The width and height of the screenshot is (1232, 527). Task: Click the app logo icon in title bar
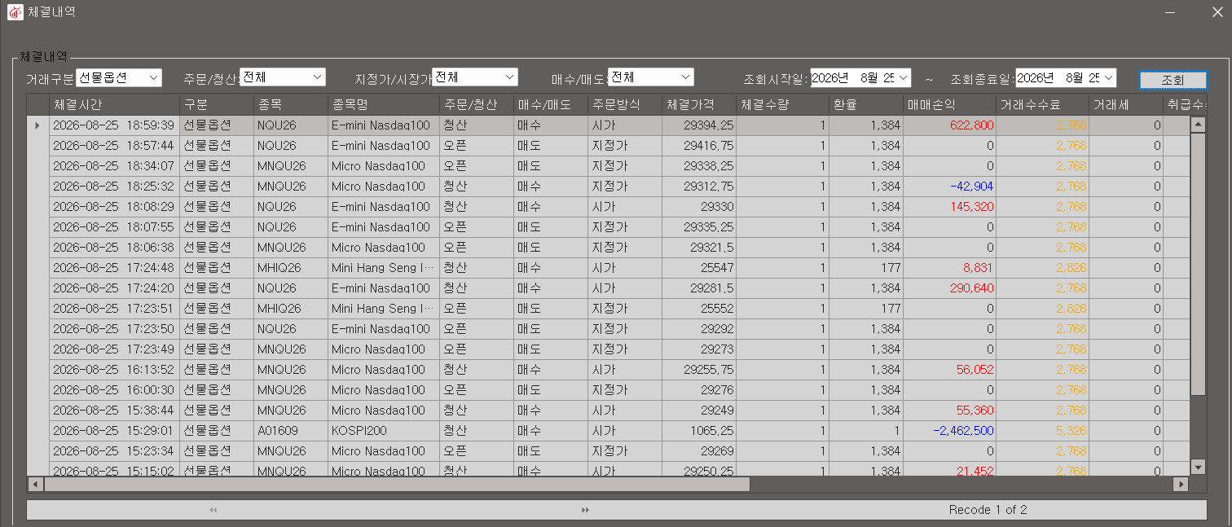coord(15,12)
